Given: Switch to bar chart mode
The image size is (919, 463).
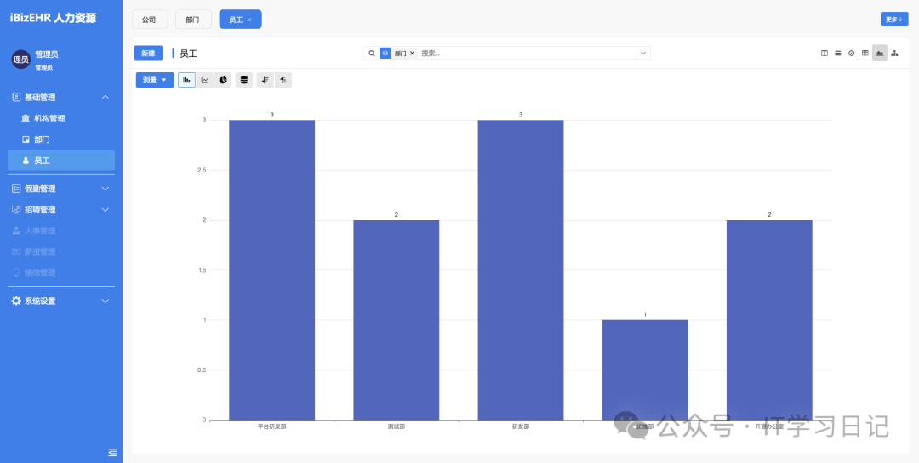Looking at the screenshot, I should tap(186, 80).
